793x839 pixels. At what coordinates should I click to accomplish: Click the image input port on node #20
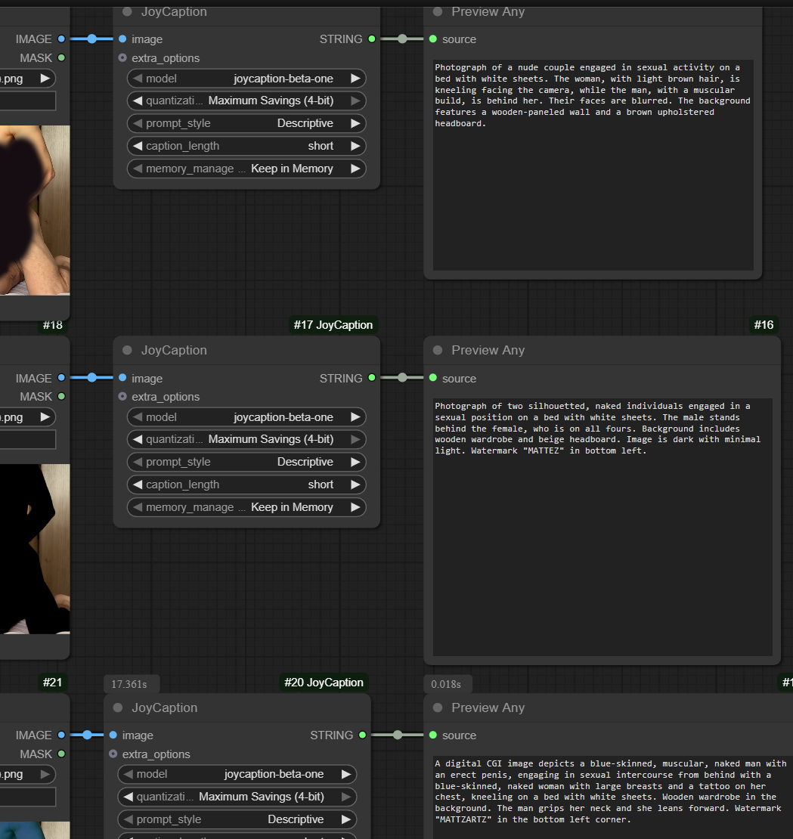pyautogui.click(x=113, y=735)
